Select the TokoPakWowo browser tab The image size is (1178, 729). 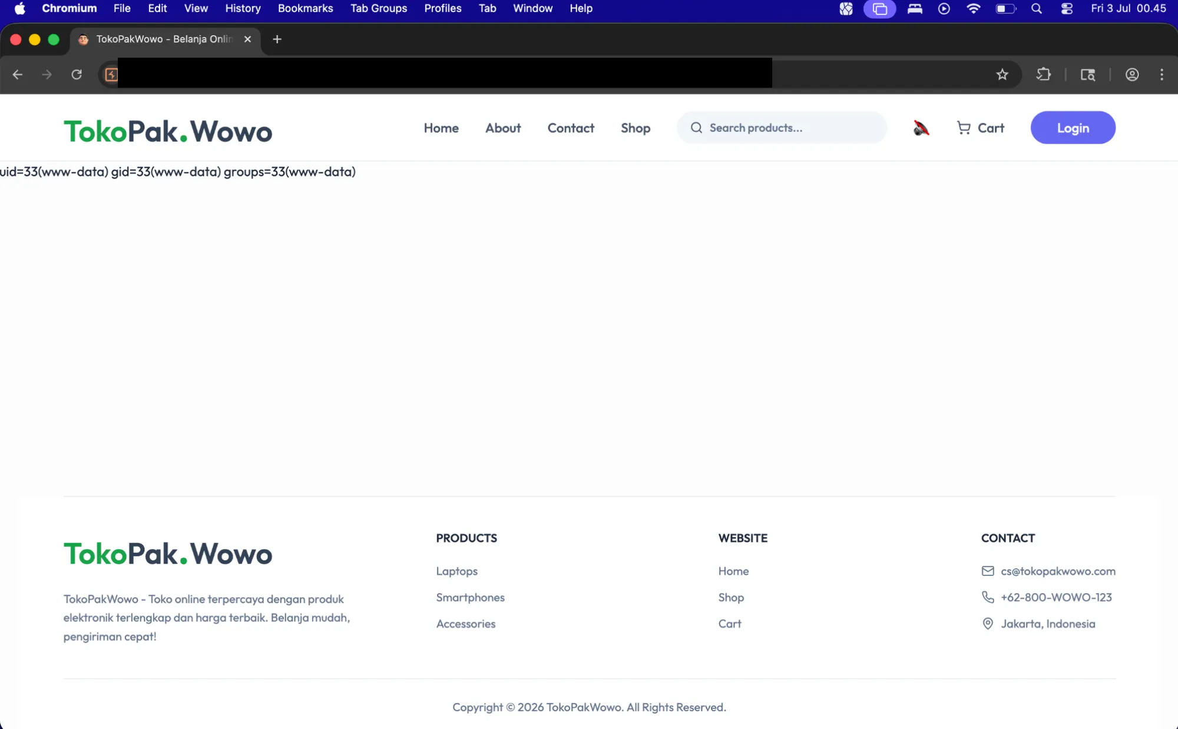165,39
